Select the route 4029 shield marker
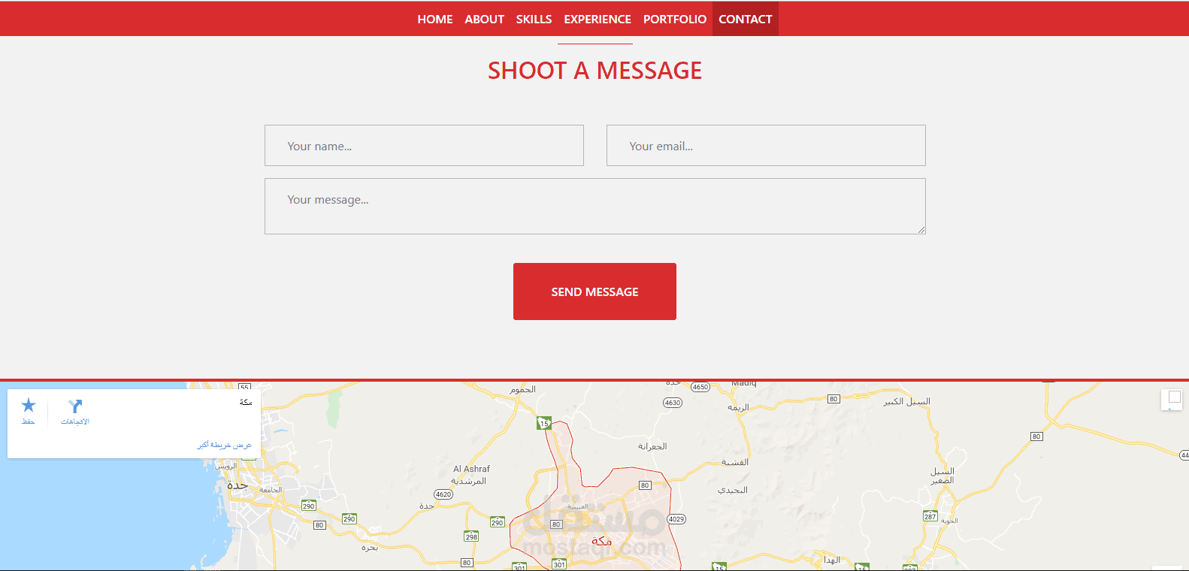Screen dimensions: 1189x571 (x=676, y=519)
